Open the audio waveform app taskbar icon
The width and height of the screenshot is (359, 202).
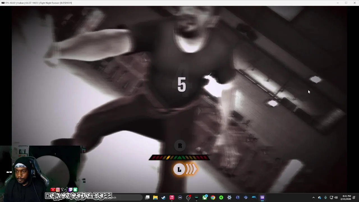click(197, 198)
